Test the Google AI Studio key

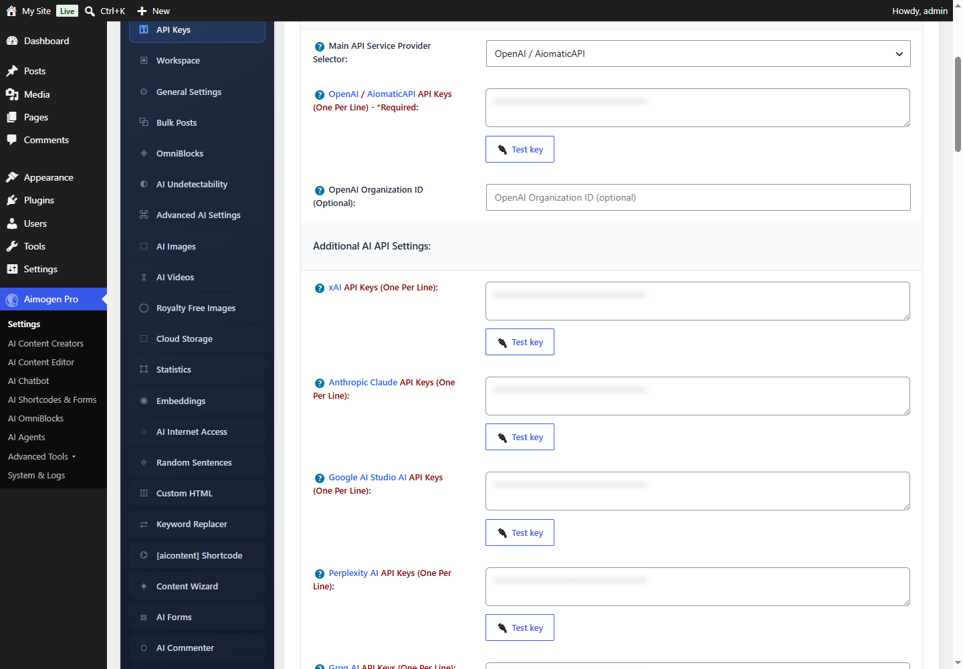[520, 533]
